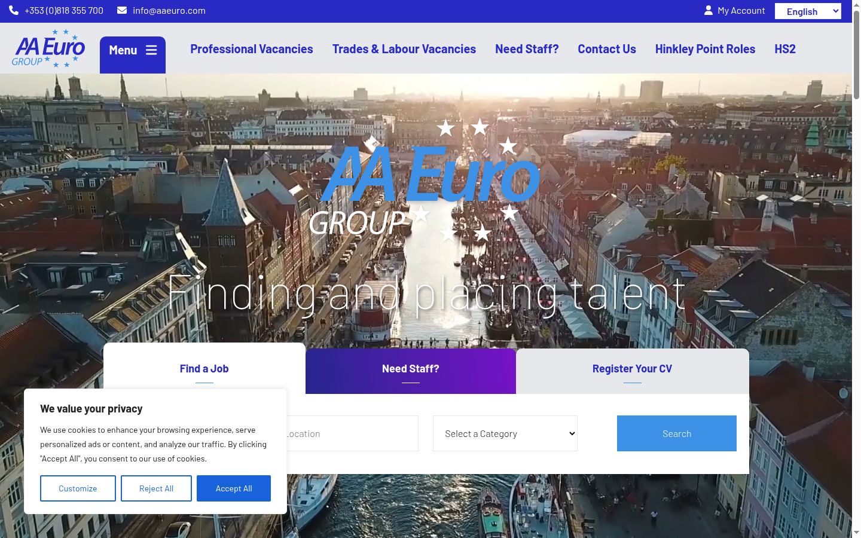Click Reject All cookies button
Image resolution: width=861 pixels, height=538 pixels.
(156, 488)
